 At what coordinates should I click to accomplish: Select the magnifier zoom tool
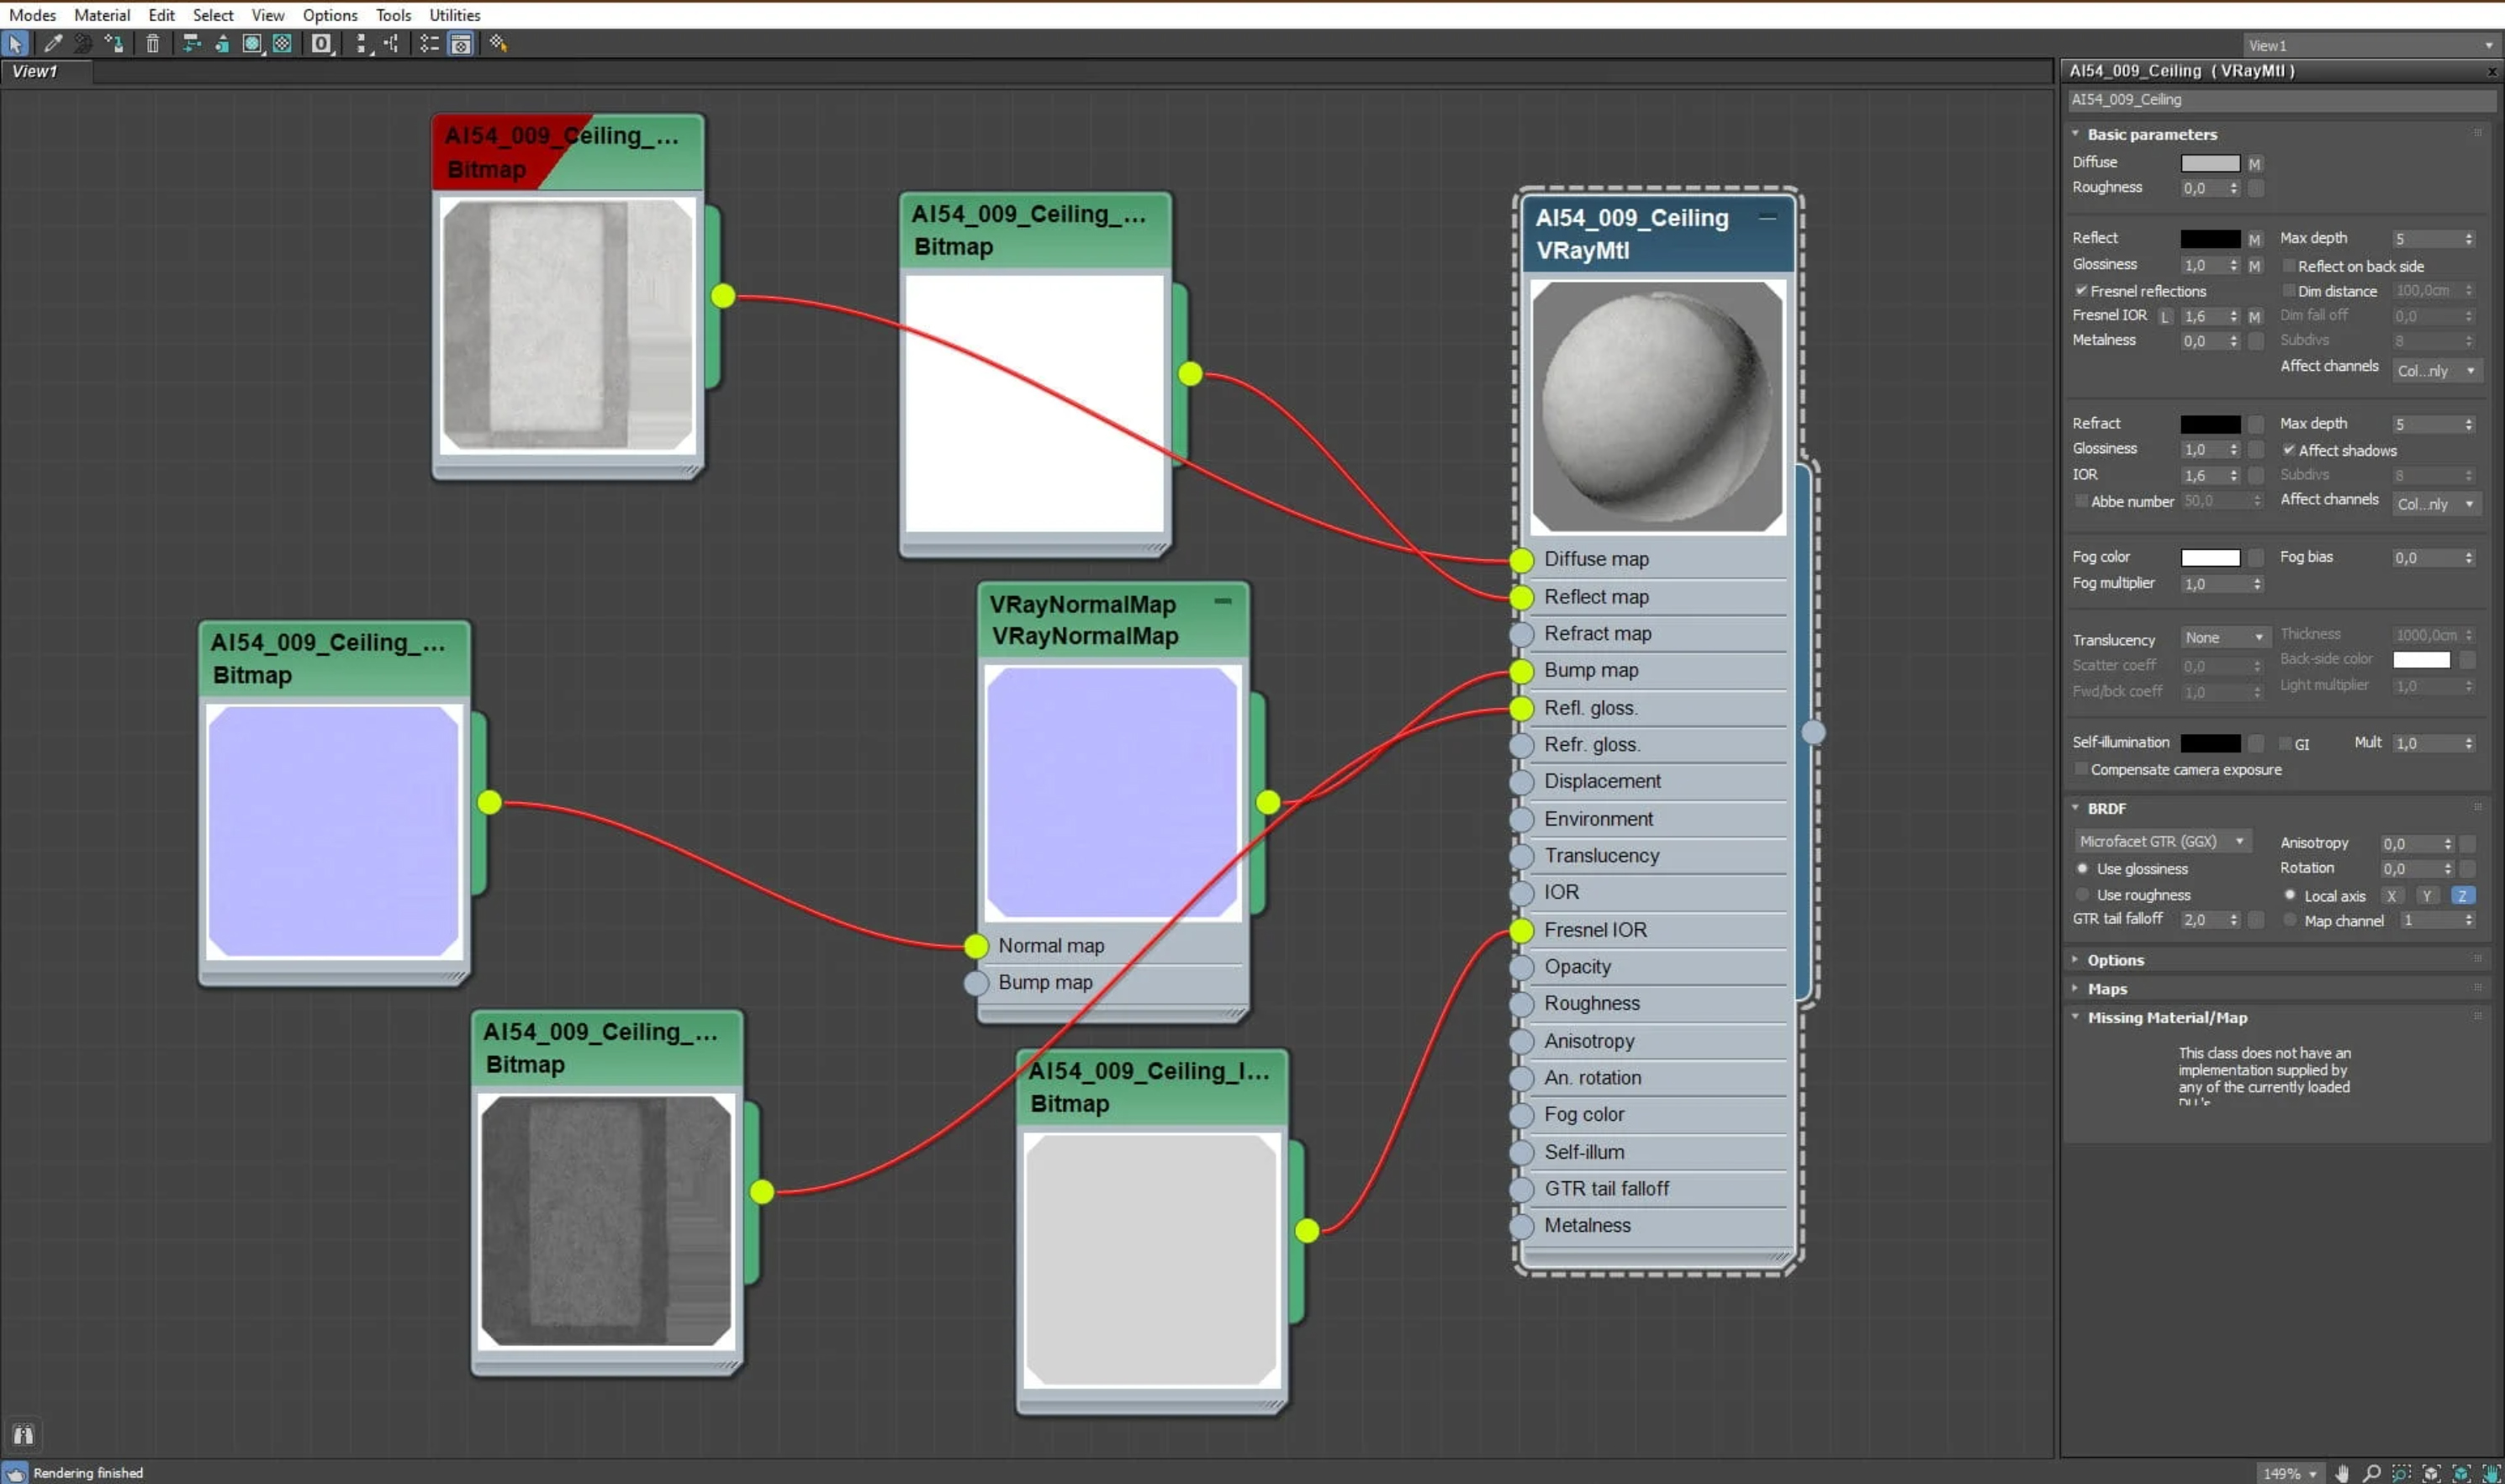(2371, 1473)
